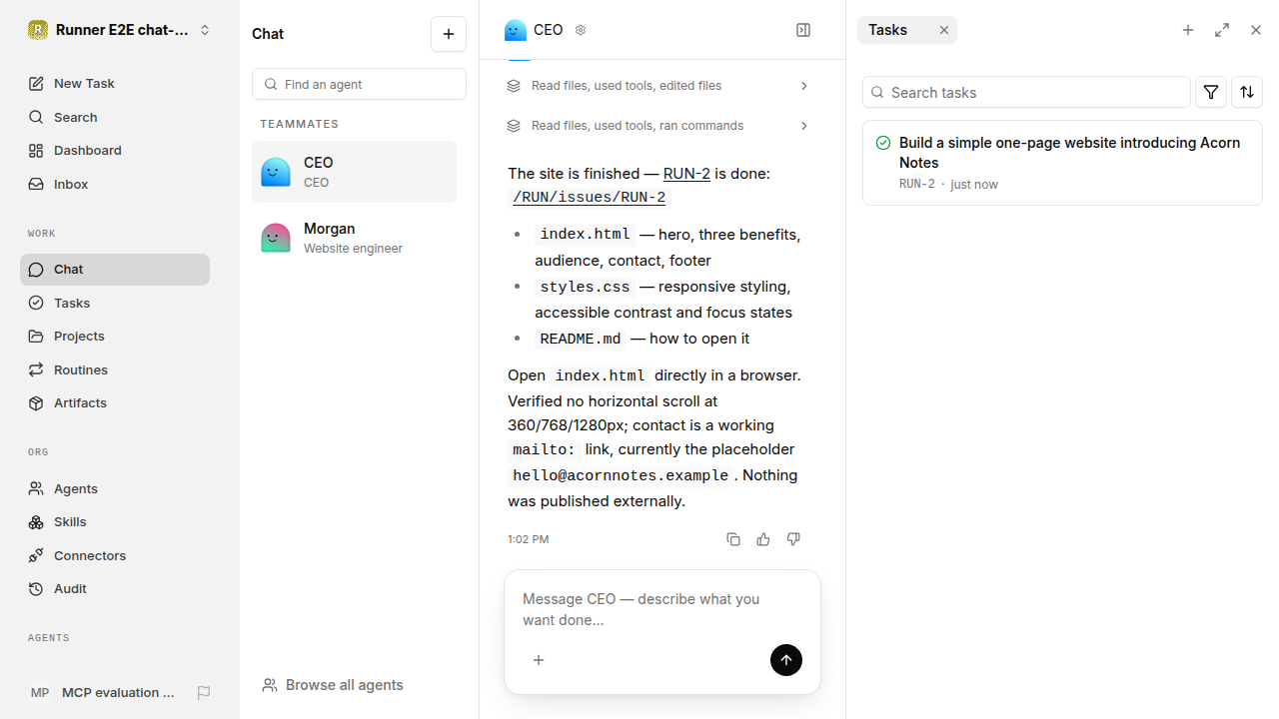Viewport: 1279px width, 719px height.
Task: Give thumbs up to the message
Action: pyautogui.click(x=763, y=539)
